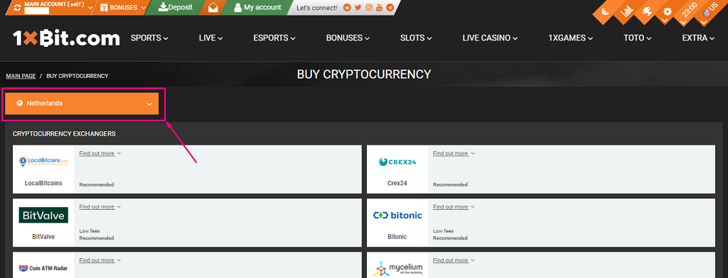Open the settings gear menu

point(667,13)
